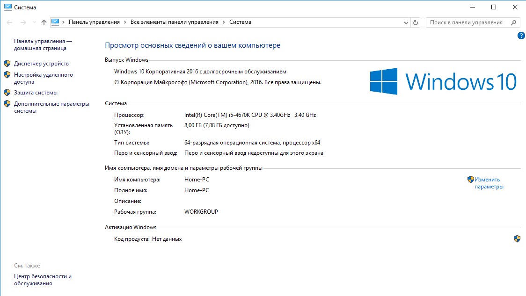
Task: Click the search magnifier icon
Action: (x=513, y=22)
